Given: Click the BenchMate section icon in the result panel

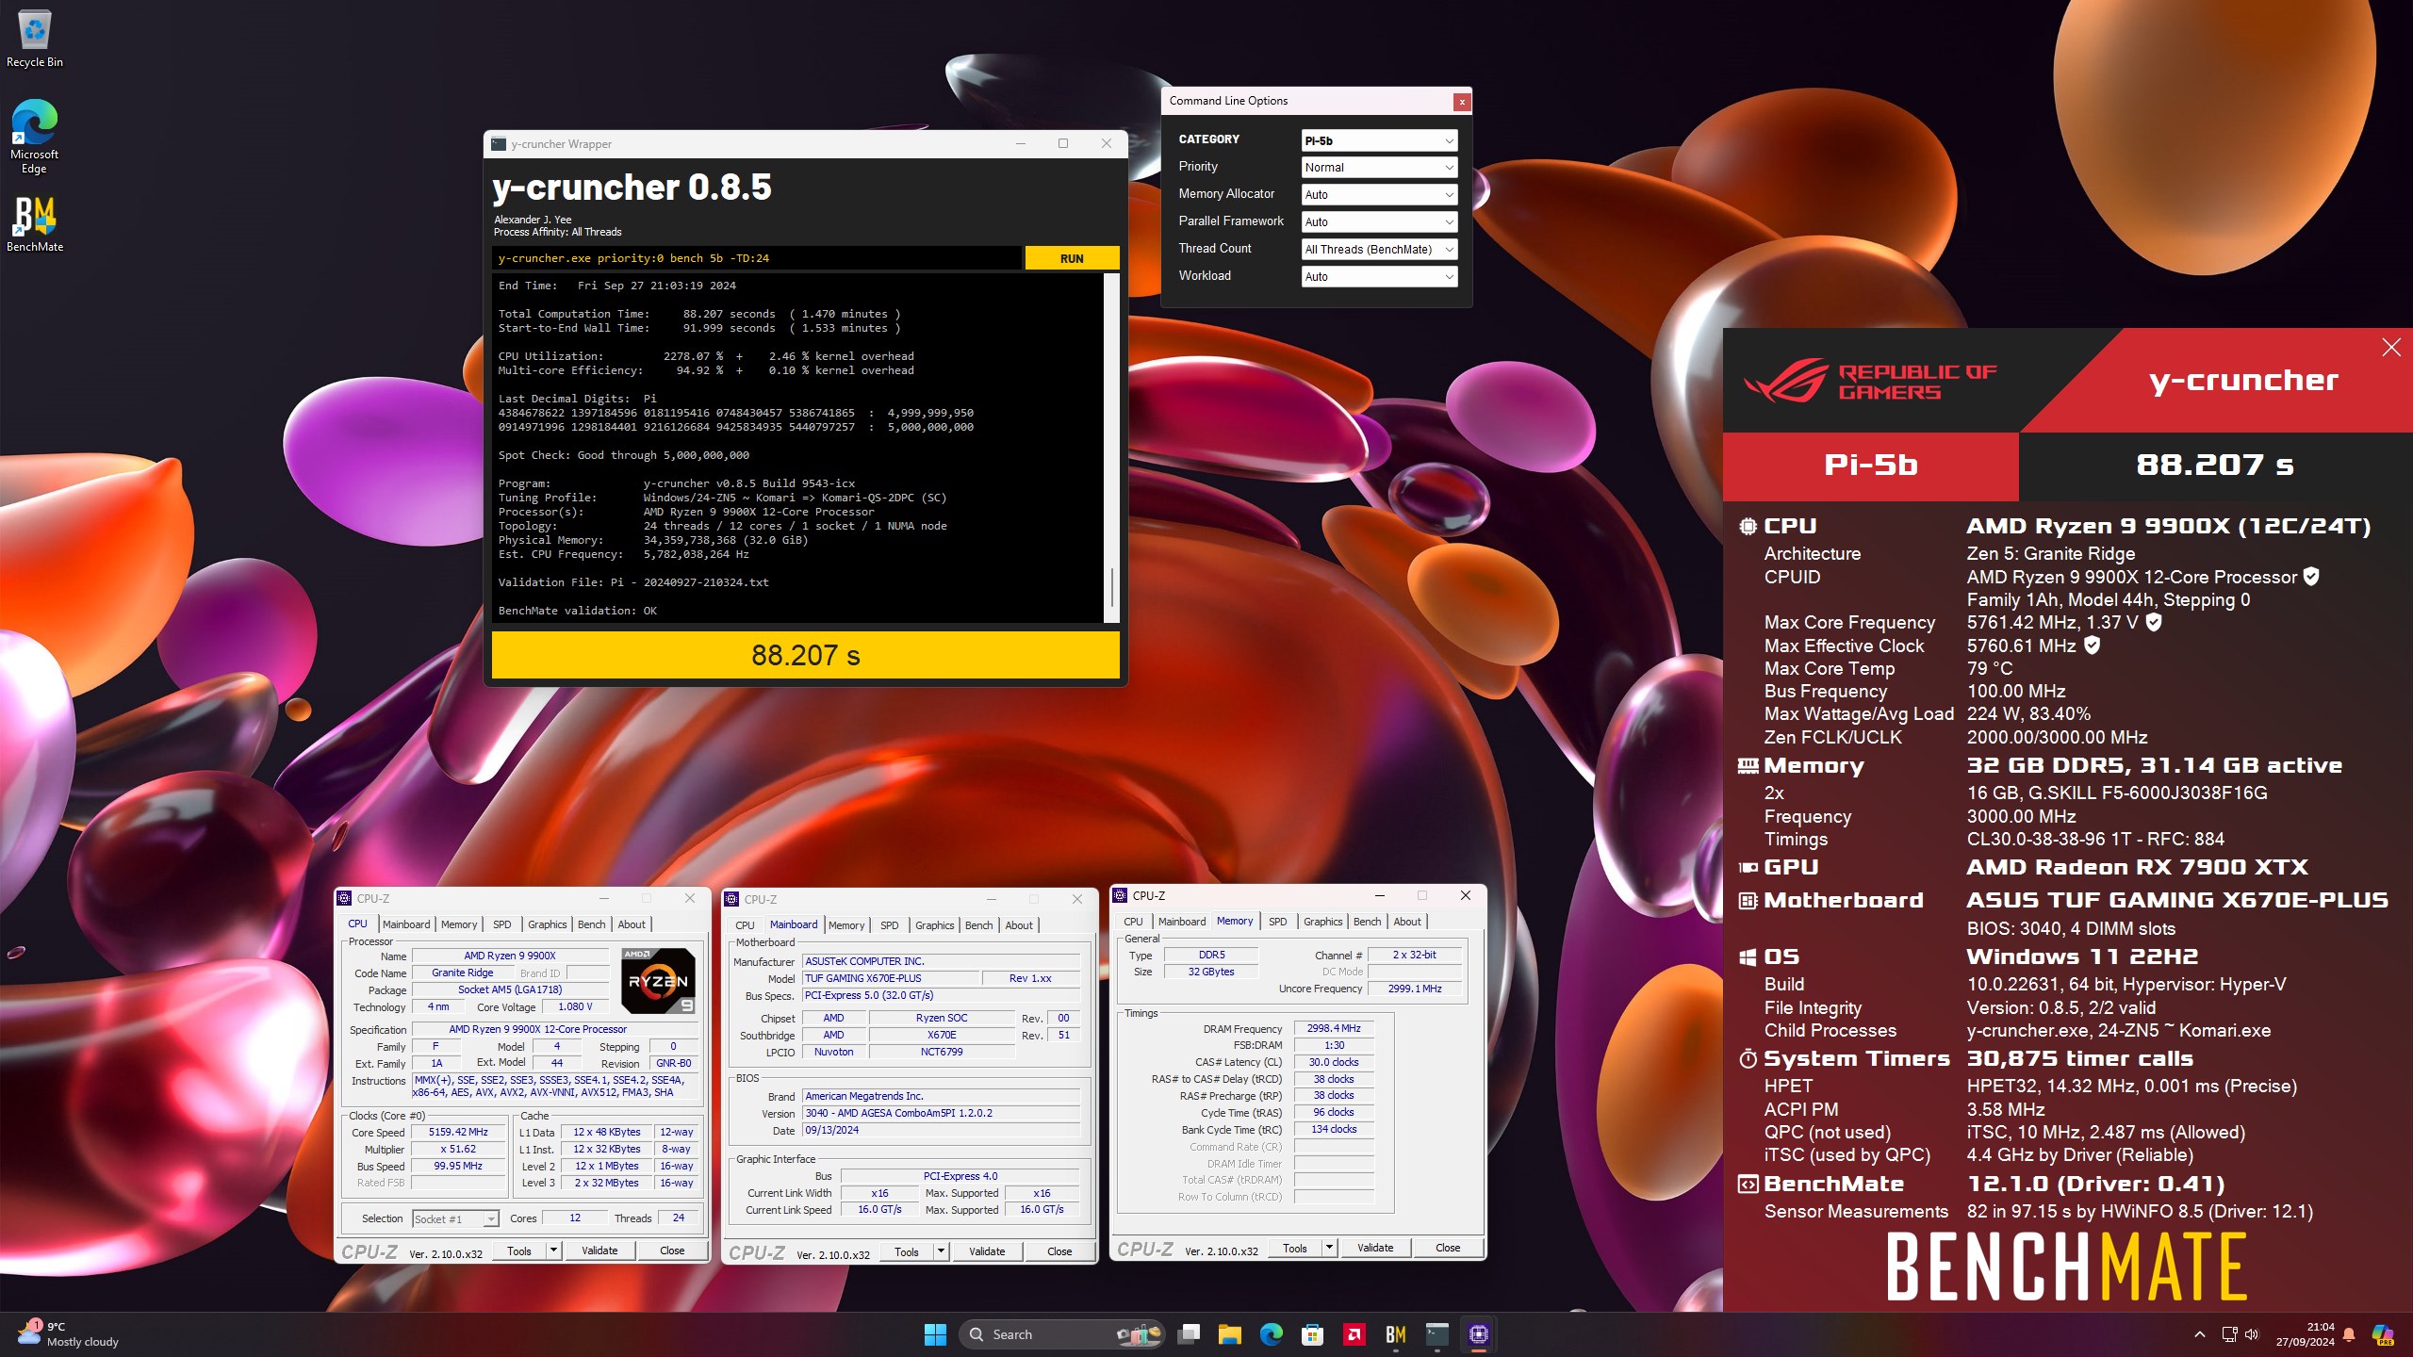Looking at the screenshot, I should point(1748,1185).
